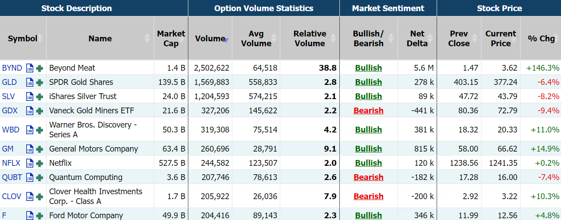Sort by the Relative Volume column header
The width and height of the screenshot is (561, 220).
coord(310,39)
